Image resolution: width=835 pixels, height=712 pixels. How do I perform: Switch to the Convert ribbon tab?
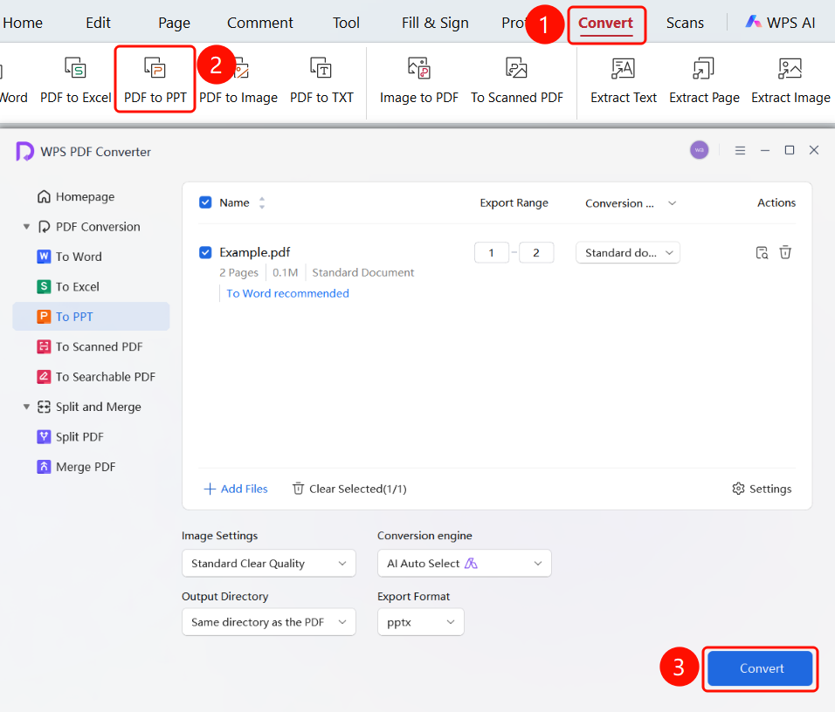606,23
